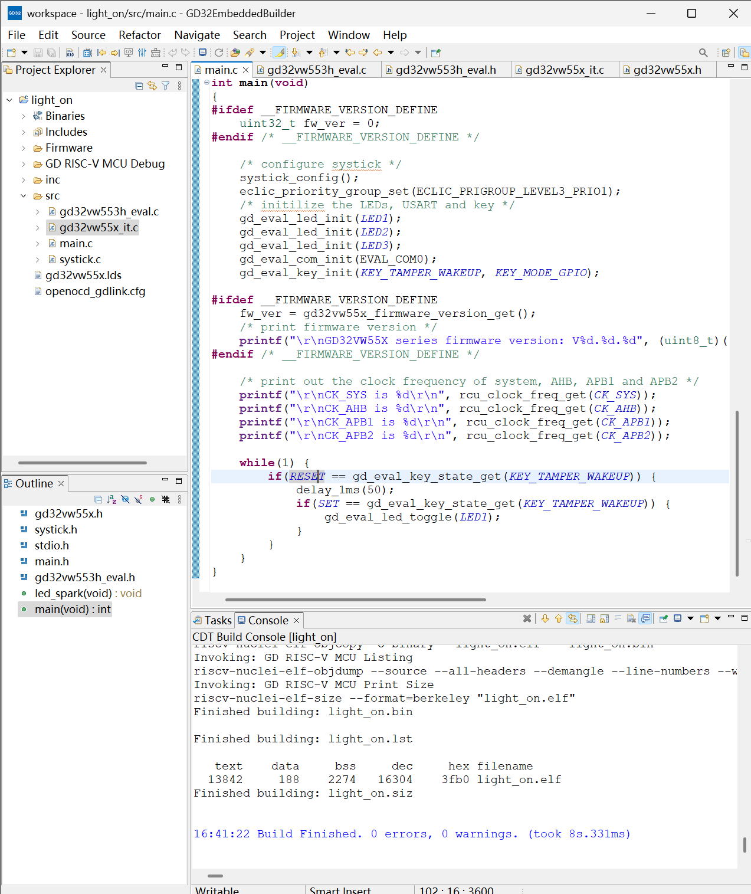
Task: Close the main.c editor tab
Action: 246,70
